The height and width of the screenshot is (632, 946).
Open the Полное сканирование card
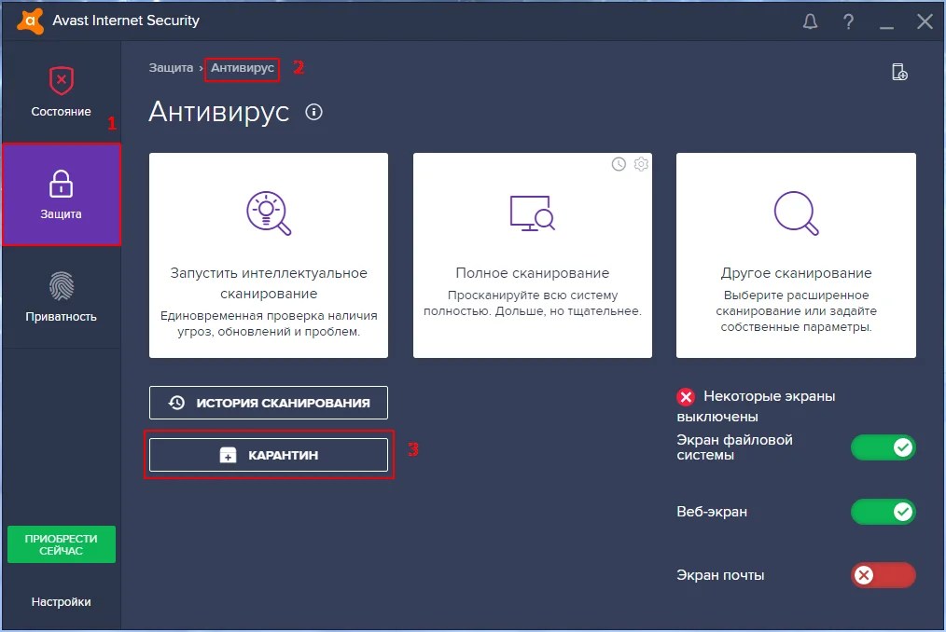532,255
